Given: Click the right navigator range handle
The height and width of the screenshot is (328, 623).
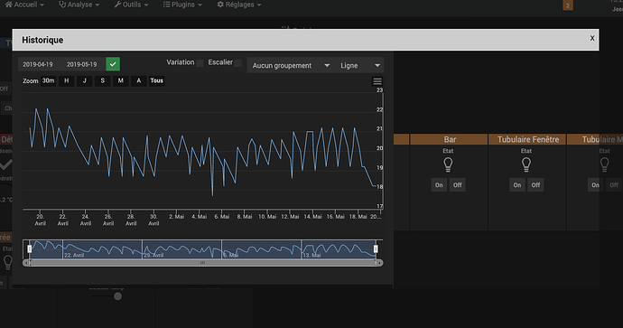Looking at the screenshot, I should [x=376, y=248].
